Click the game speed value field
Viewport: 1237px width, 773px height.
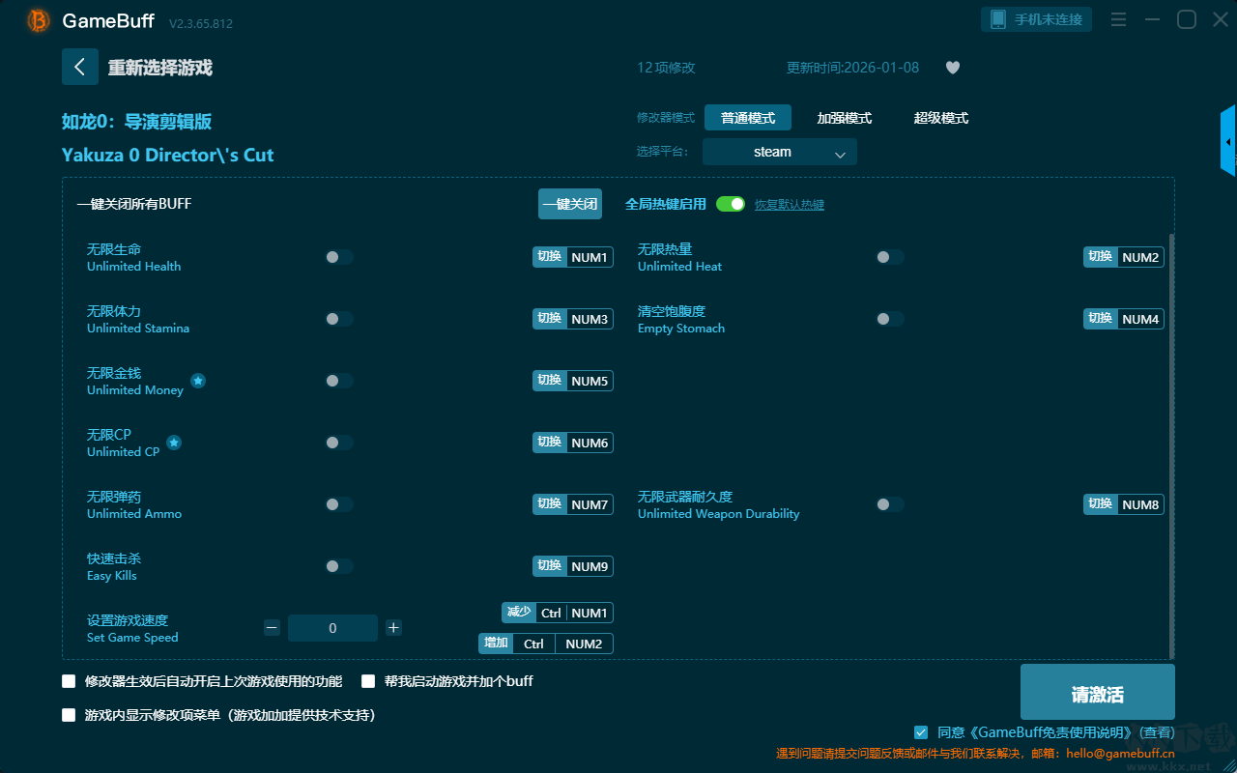click(x=332, y=628)
